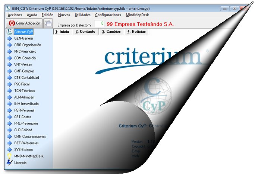Open the GEN-General module
The image size is (255, 174).
click(24, 38)
